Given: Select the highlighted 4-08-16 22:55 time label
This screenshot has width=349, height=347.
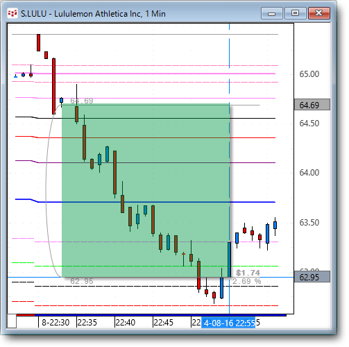Looking at the screenshot, I should (228, 323).
